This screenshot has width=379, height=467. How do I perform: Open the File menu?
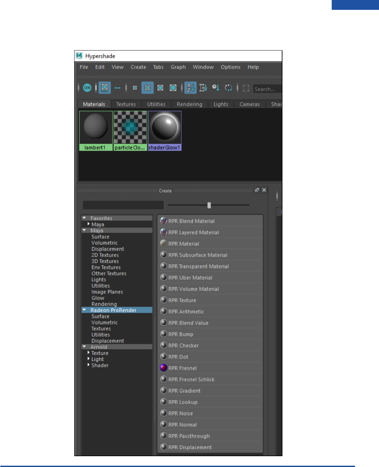coord(84,67)
